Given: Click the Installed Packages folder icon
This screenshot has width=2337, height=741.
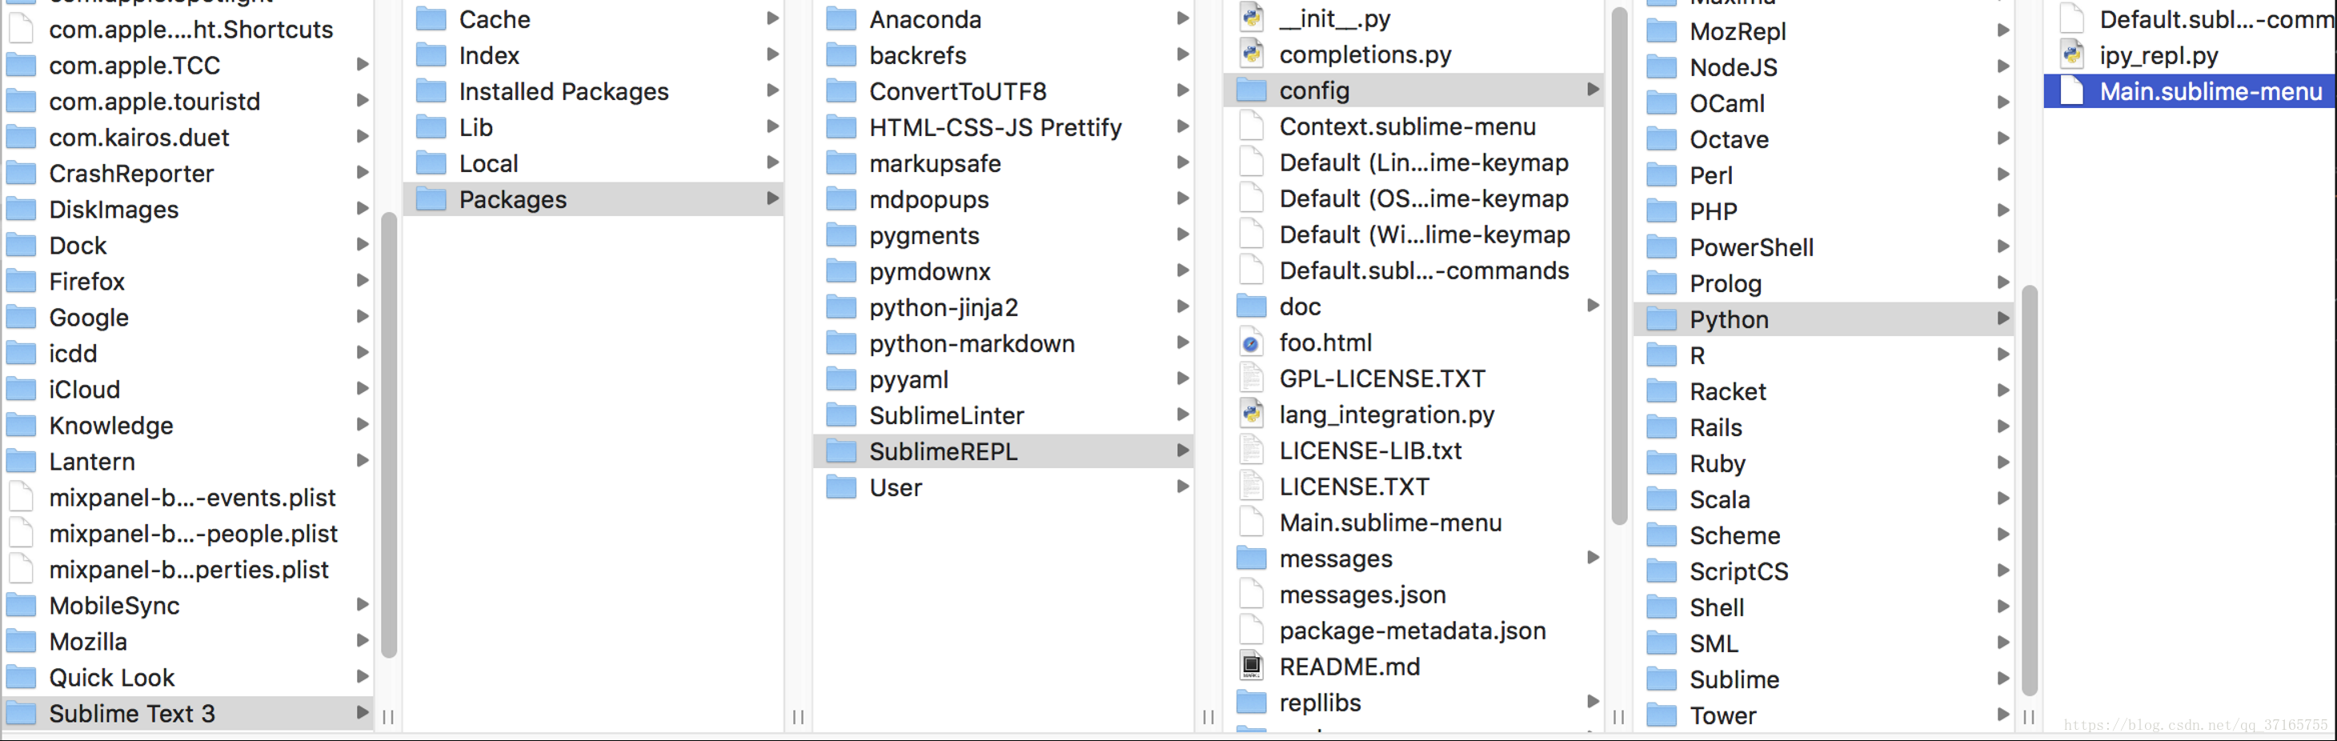Looking at the screenshot, I should [431, 90].
